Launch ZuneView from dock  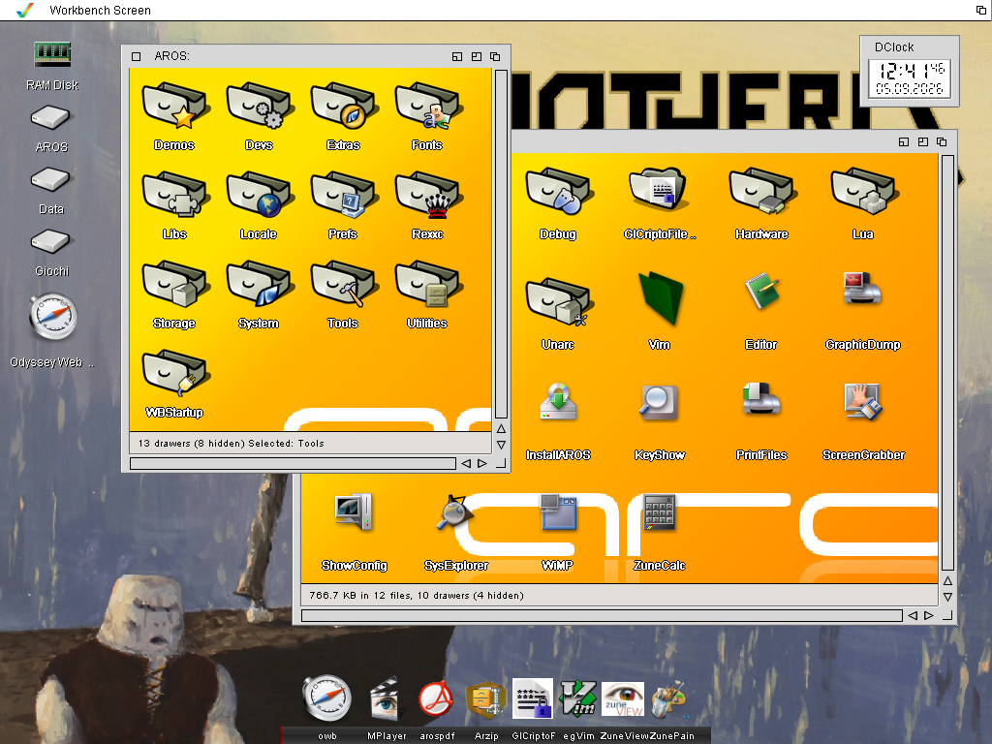pos(623,699)
